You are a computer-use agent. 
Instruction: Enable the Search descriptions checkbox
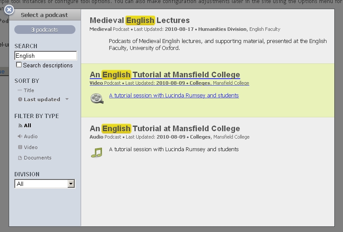(x=19, y=65)
